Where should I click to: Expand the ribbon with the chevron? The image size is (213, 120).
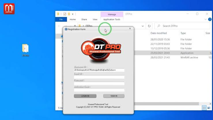tap(206, 19)
